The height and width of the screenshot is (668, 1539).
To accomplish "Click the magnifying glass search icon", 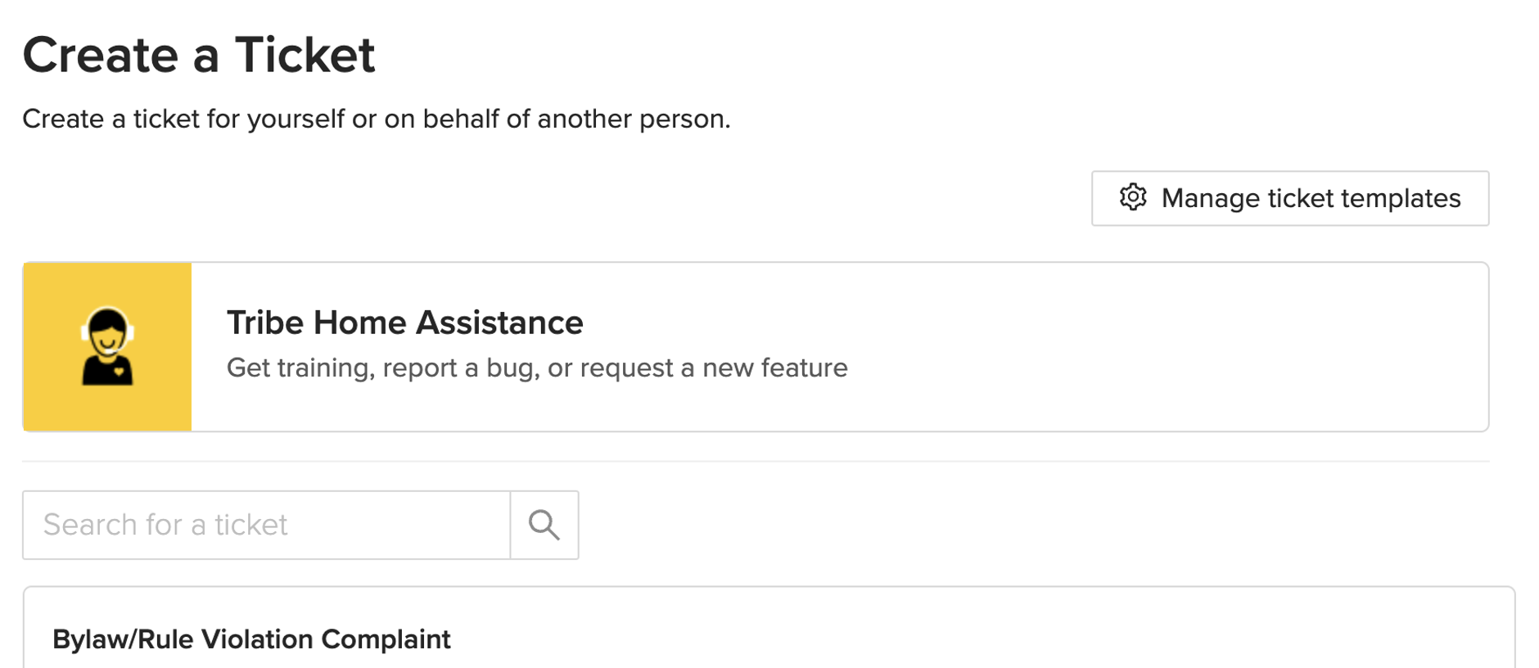I will click(x=544, y=525).
